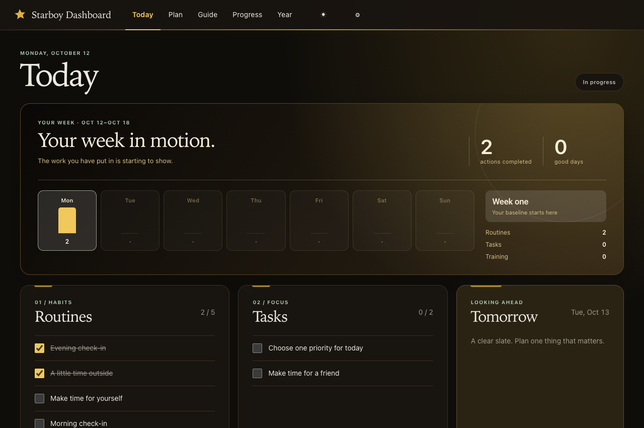This screenshot has height=428, width=644.
Task: Select the Sat day card
Action: pos(382,221)
